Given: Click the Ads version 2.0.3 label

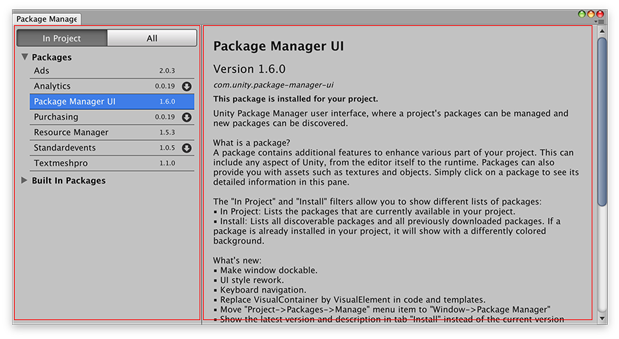Looking at the screenshot, I should pos(167,71).
